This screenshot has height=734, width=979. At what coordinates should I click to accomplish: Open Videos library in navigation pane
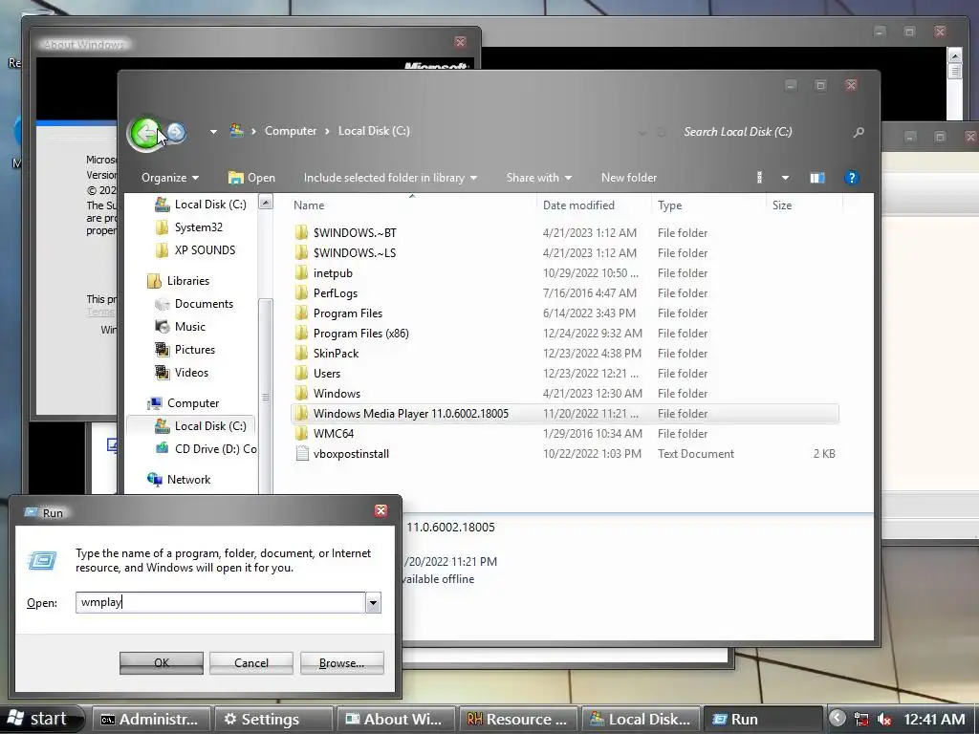[x=191, y=373]
